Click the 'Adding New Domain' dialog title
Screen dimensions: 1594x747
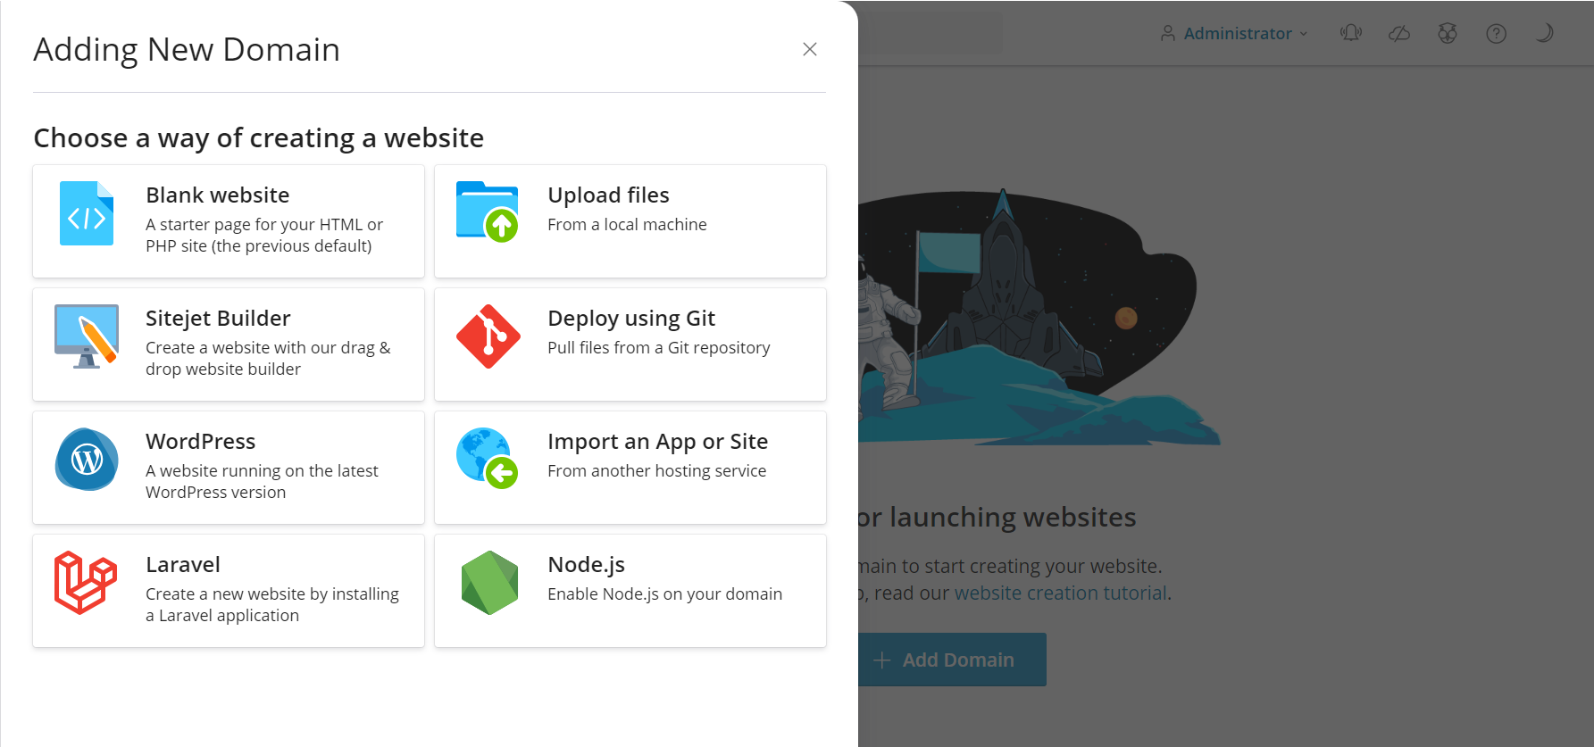[x=187, y=49]
